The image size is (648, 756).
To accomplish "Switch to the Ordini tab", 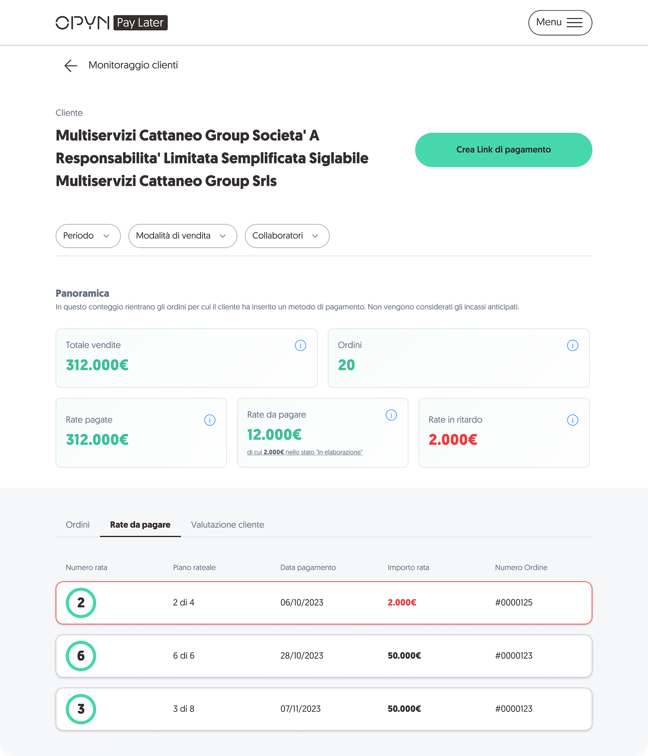I will click(78, 524).
